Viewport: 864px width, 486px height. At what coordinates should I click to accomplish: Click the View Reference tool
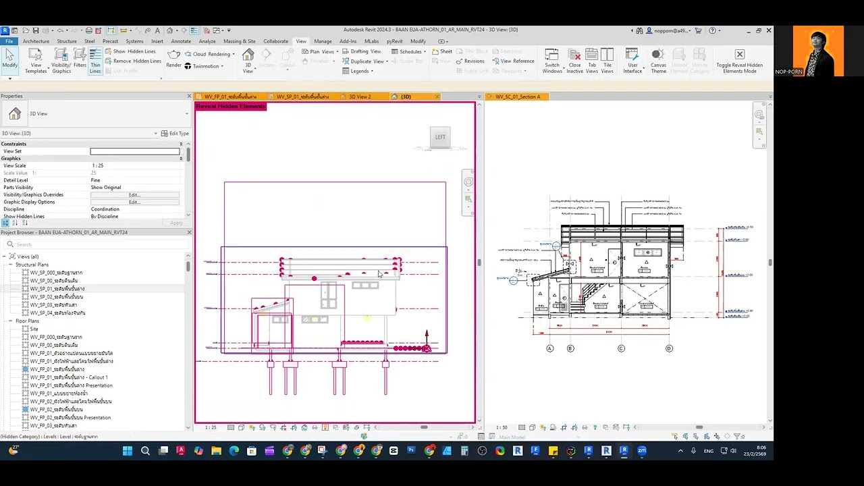coord(513,61)
